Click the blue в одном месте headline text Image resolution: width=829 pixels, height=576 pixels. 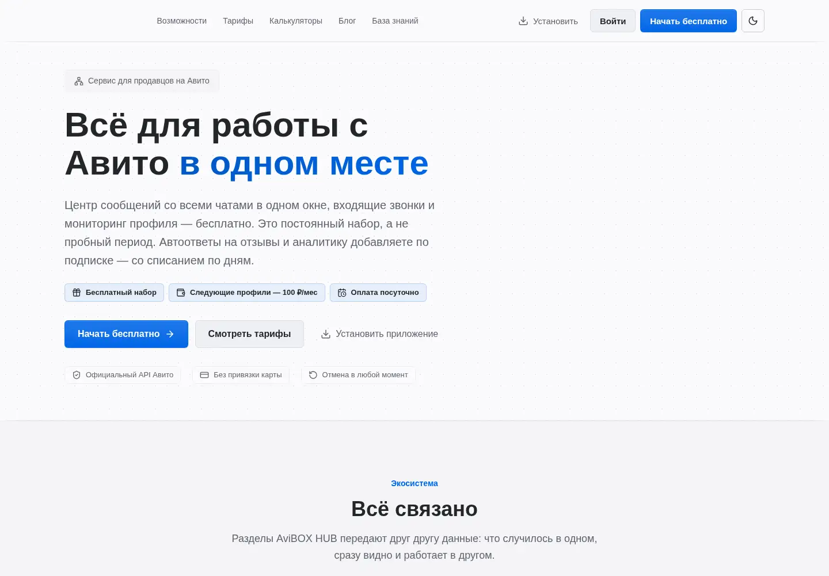(304, 164)
